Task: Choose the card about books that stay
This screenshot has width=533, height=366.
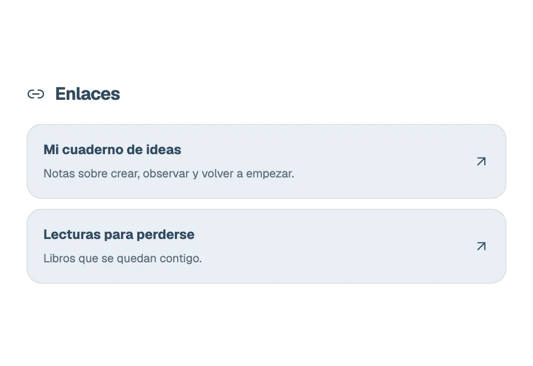Action: click(x=266, y=246)
